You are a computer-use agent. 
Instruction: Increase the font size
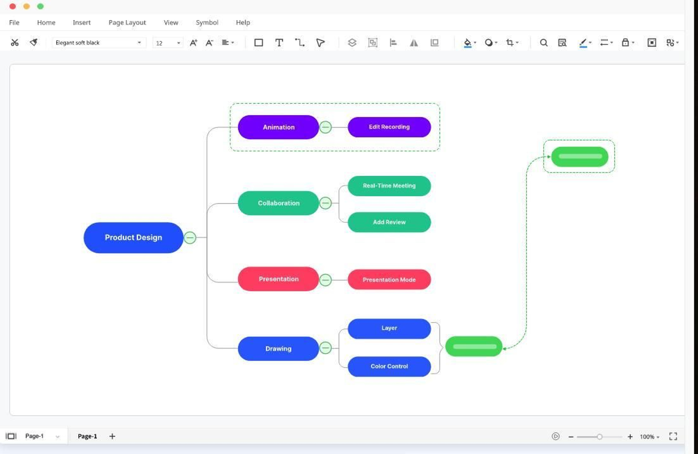click(x=192, y=42)
